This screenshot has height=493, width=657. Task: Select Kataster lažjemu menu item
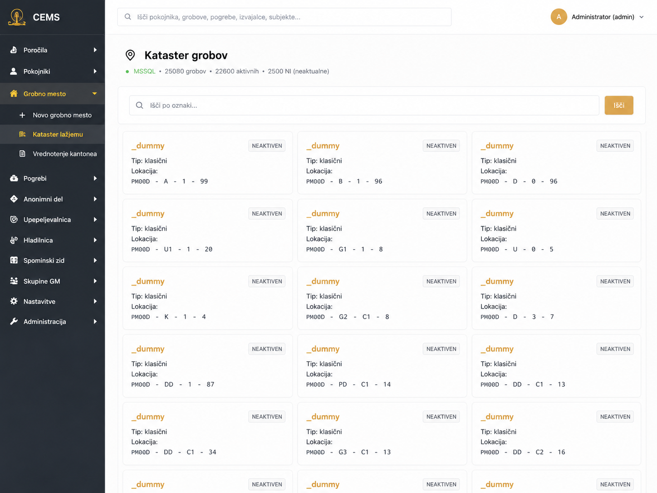click(x=53, y=134)
